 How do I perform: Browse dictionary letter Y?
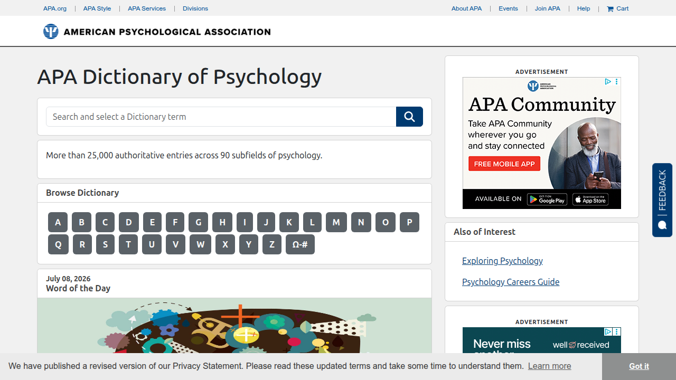pyautogui.click(x=249, y=244)
